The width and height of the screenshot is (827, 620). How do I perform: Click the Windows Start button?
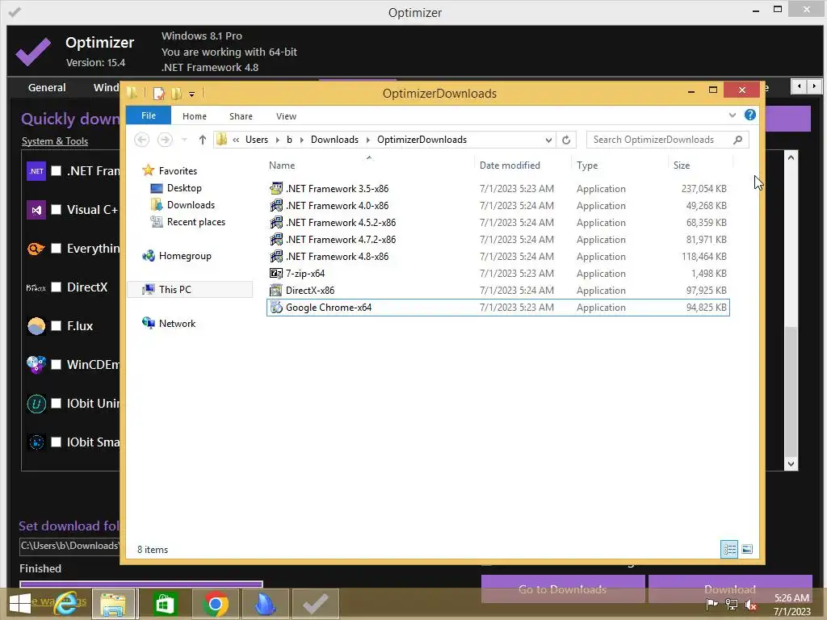pyautogui.click(x=20, y=604)
